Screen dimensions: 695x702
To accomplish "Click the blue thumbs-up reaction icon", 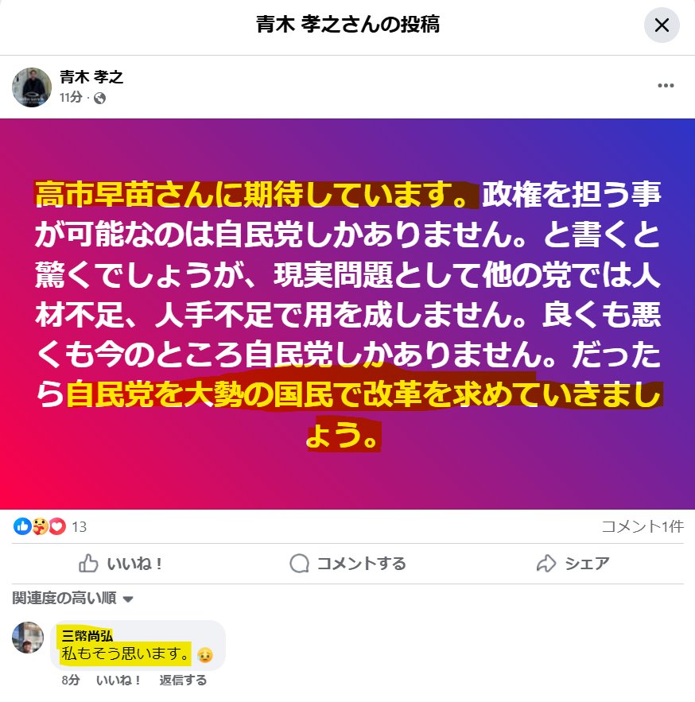I will [x=22, y=526].
